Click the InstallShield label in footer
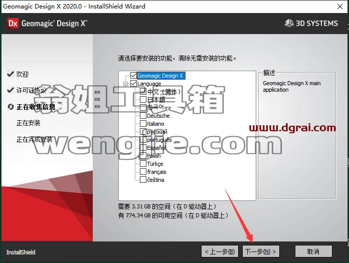 point(21,252)
